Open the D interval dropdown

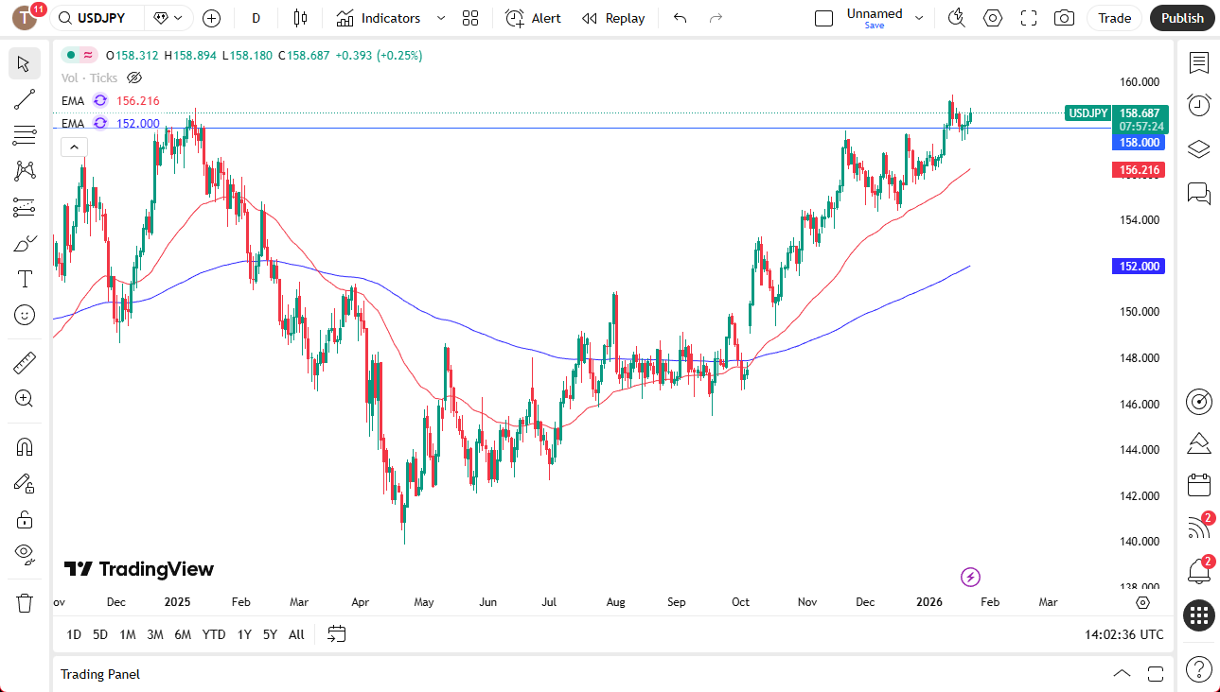coord(256,18)
